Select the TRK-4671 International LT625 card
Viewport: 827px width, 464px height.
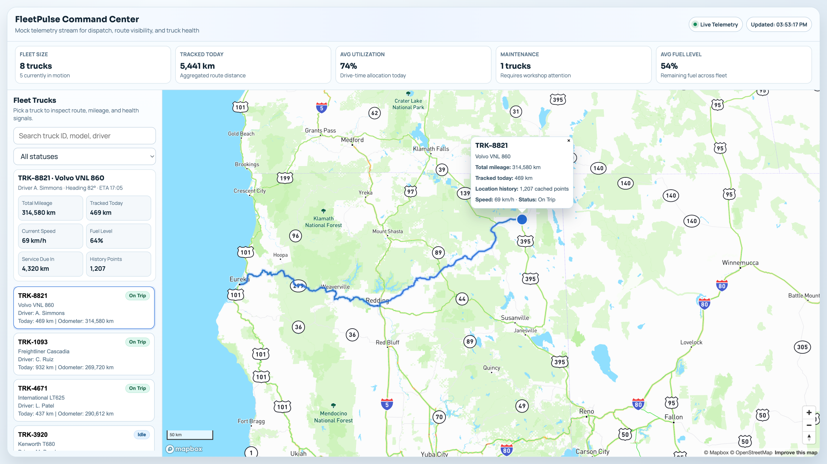(84, 400)
